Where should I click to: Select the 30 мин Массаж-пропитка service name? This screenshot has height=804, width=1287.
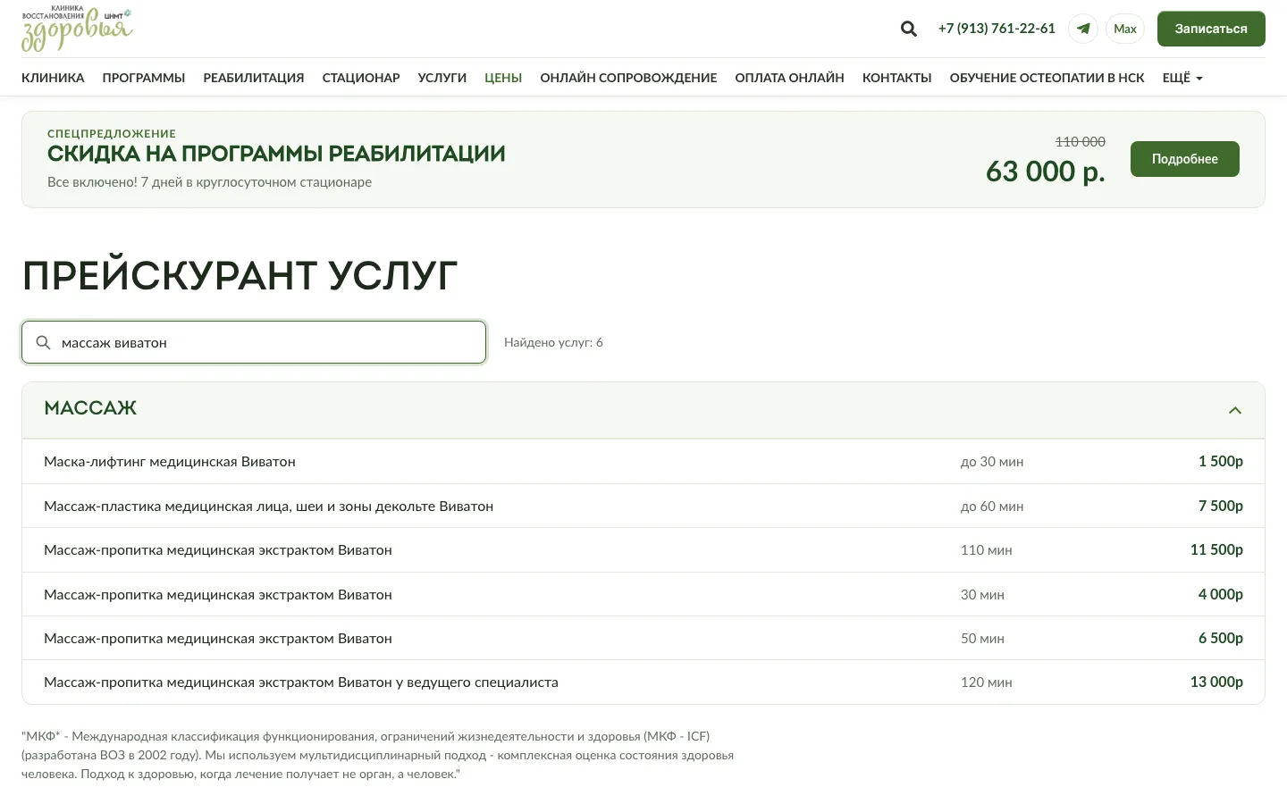[x=218, y=595]
